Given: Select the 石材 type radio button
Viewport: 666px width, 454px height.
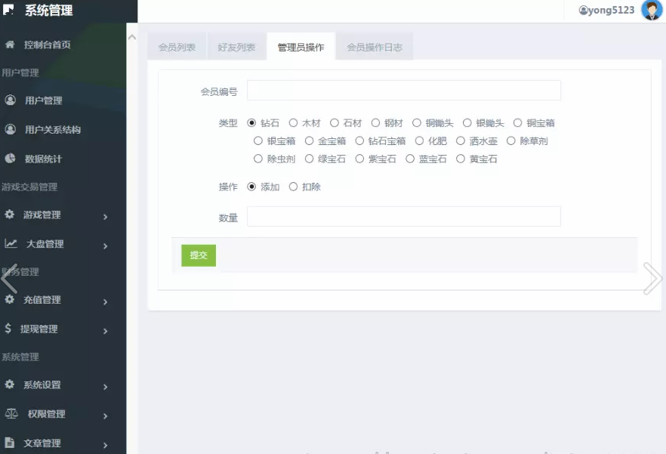Looking at the screenshot, I should (335, 123).
